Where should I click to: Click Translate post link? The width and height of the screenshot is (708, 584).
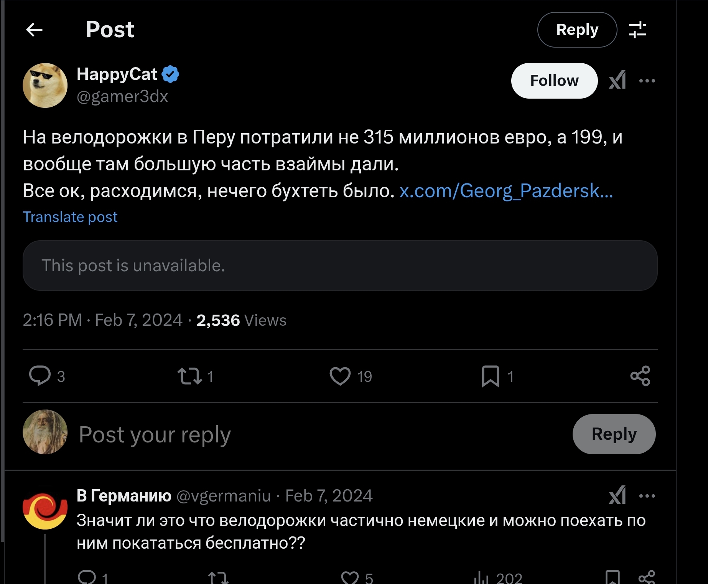[x=70, y=217]
